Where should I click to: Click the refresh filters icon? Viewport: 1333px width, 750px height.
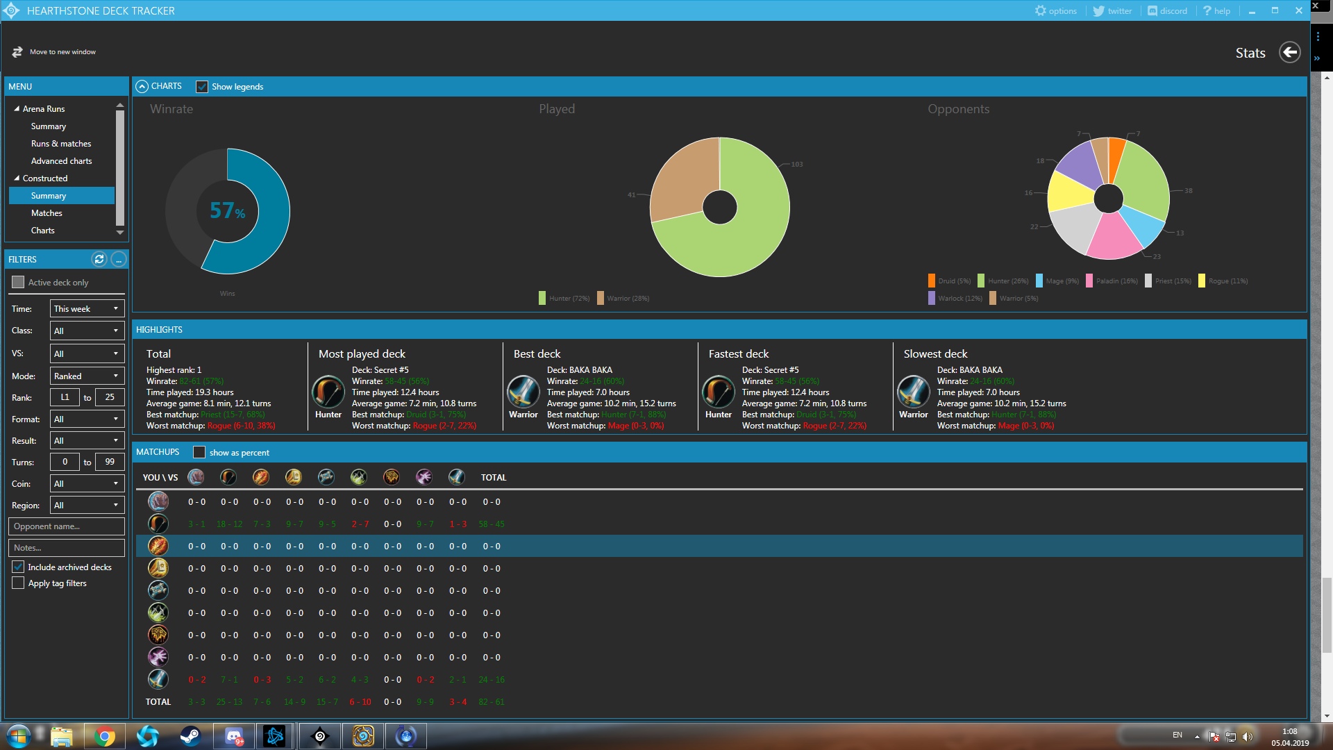[x=99, y=259]
